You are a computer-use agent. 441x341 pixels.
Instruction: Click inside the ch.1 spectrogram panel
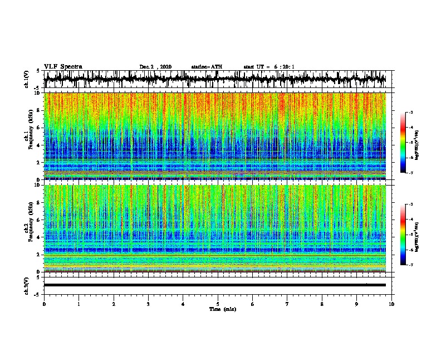coord(215,136)
